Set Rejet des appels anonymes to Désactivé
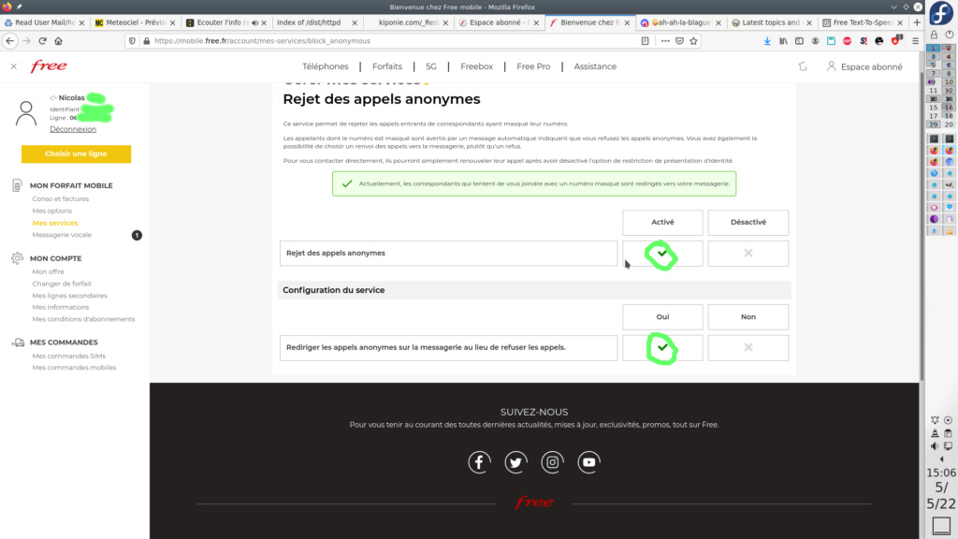The width and height of the screenshot is (958, 539). (x=748, y=253)
